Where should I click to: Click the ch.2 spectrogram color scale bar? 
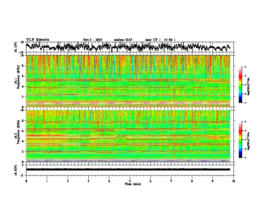point(240,140)
